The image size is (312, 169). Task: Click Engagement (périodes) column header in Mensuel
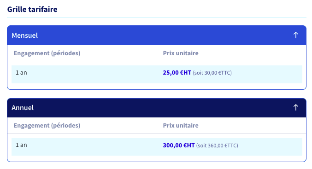pos(47,53)
